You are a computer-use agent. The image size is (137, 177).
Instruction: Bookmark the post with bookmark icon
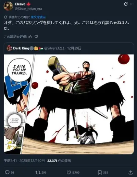[x=100, y=173]
